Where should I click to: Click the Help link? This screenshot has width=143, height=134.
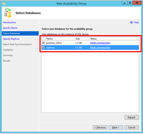(136, 22)
